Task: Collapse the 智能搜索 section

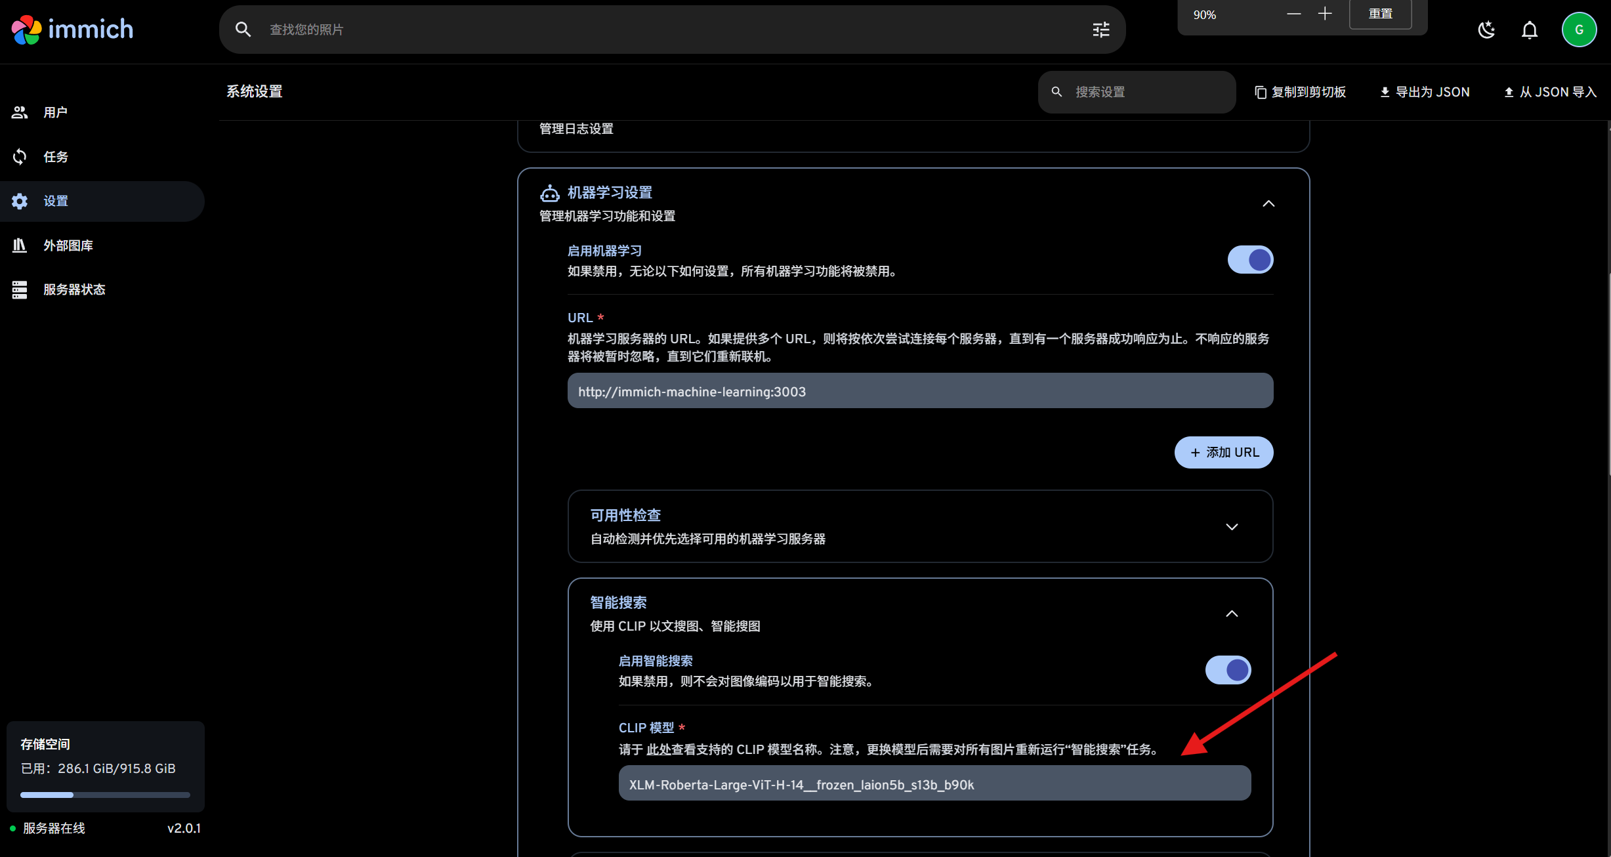Action: pyautogui.click(x=1232, y=614)
